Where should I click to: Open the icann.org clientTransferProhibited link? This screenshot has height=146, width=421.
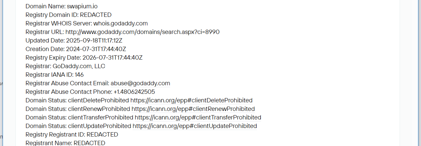198,117
